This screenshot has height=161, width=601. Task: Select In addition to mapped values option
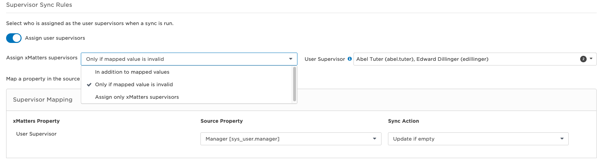coord(187,72)
